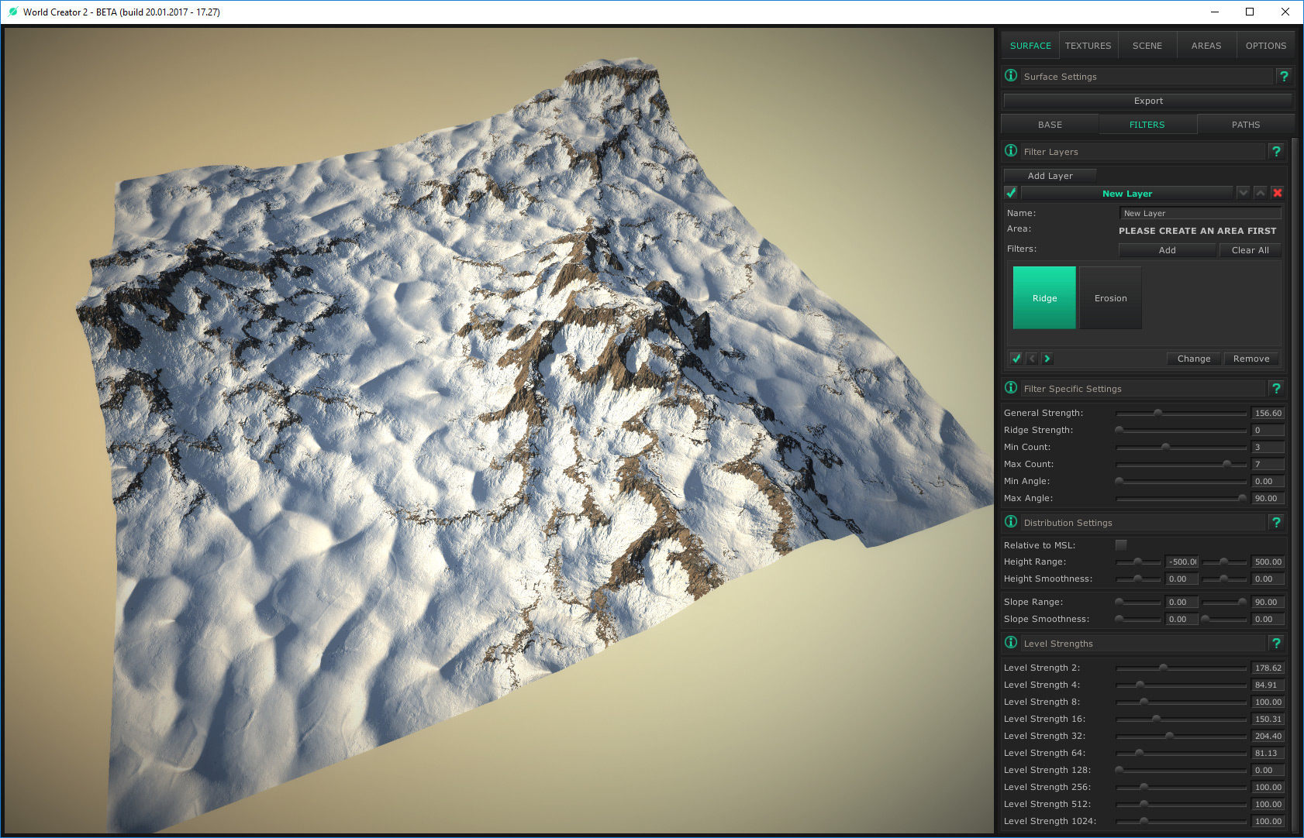The width and height of the screenshot is (1304, 838).
Task: Maximize the World Creator window
Action: tap(1250, 12)
